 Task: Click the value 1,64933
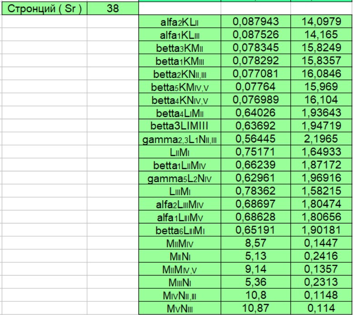pos(321,152)
